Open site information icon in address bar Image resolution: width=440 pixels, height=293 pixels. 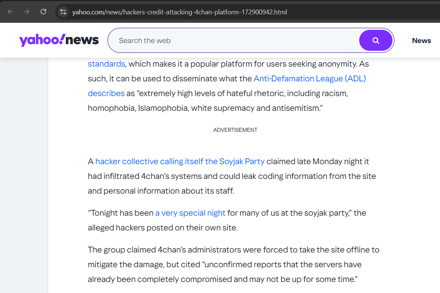[63, 12]
